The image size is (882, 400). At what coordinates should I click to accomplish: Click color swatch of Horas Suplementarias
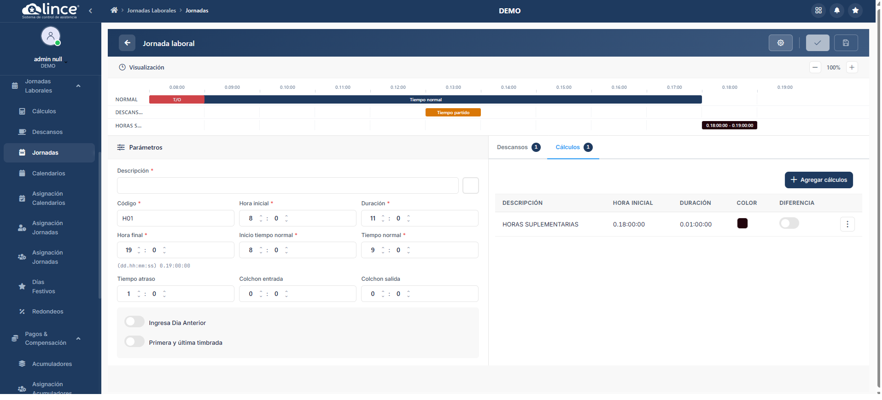tap(742, 223)
